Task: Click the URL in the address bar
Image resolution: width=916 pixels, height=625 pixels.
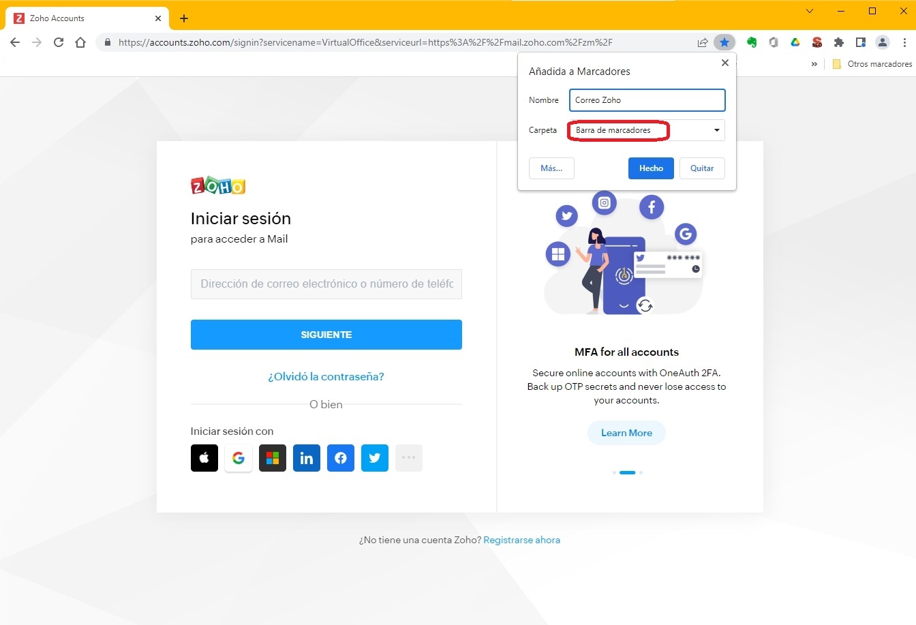Action: [x=365, y=42]
